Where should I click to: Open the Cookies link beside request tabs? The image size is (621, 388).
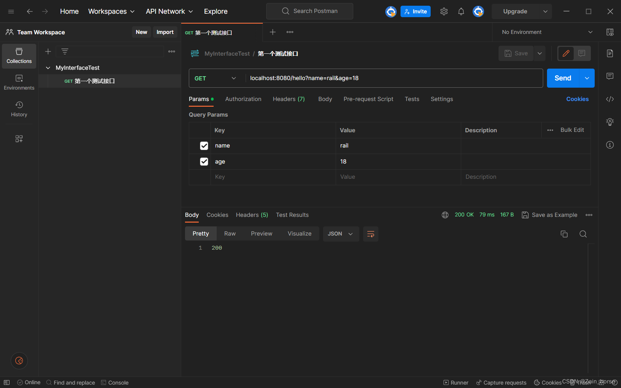(x=578, y=99)
